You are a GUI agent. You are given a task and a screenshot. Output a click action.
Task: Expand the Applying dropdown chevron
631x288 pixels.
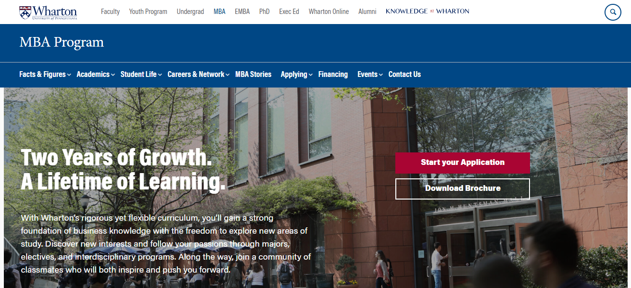(311, 75)
